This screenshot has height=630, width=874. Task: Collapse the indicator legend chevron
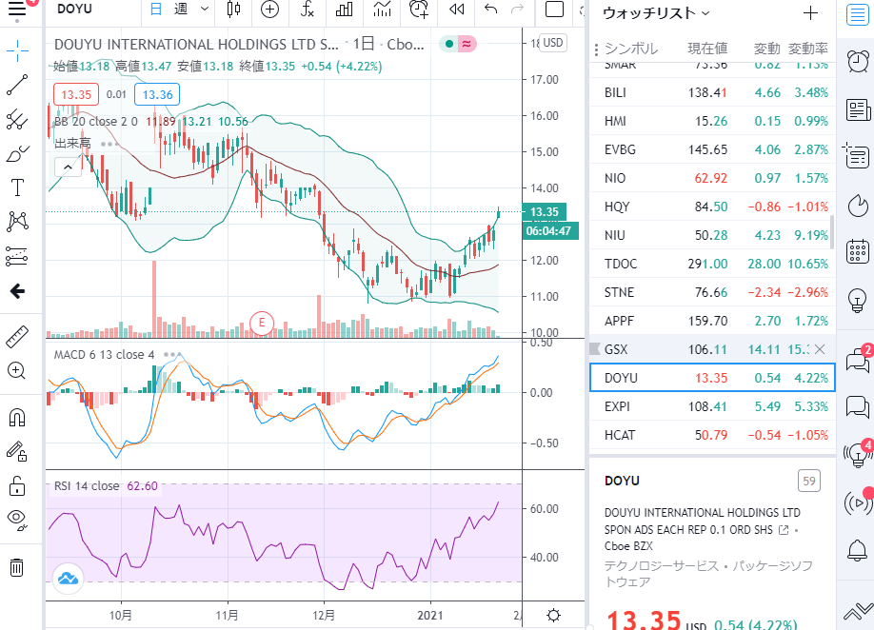68,167
